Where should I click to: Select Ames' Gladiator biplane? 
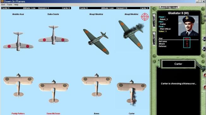click(x=97, y=86)
